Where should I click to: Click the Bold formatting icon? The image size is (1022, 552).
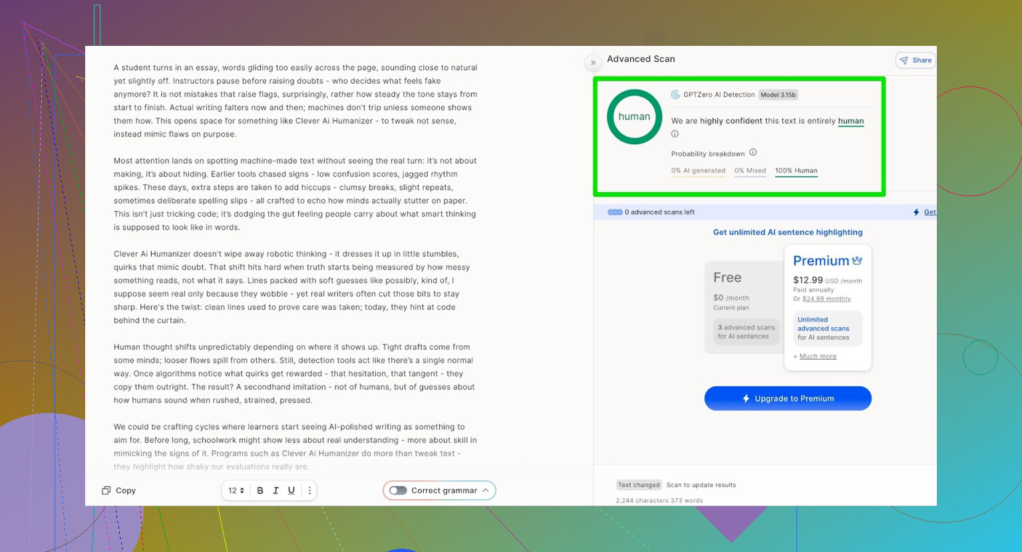click(x=260, y=491)
